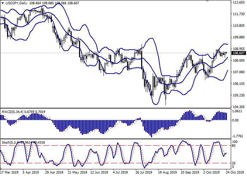Select the 29 Apr 2019 date label

click(x=53, y=173)
